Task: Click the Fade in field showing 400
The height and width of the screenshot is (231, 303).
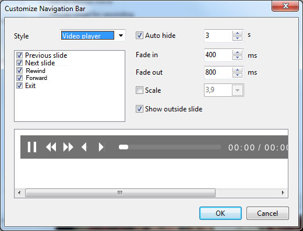Action: pos(218,55)
